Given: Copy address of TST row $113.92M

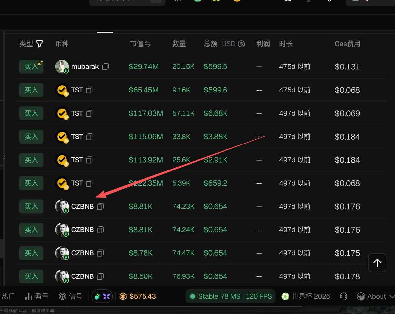Looking at the screenshot, I should 89,160.
